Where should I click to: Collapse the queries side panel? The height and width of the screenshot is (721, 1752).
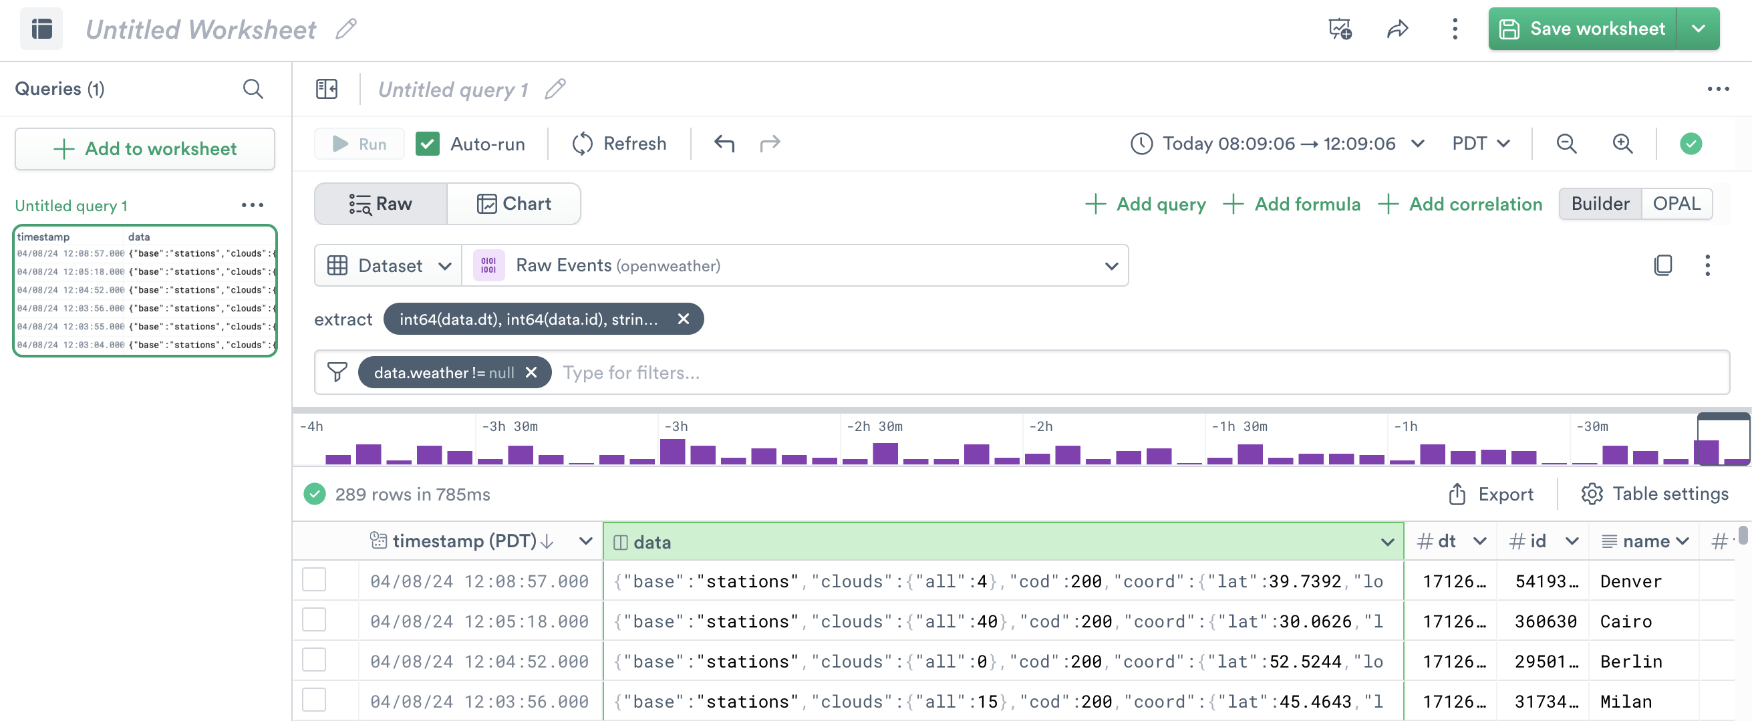coord(327,89)
